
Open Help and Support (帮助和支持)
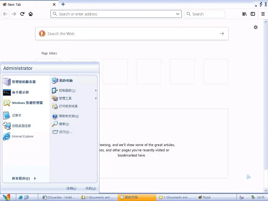coord(74,116)
